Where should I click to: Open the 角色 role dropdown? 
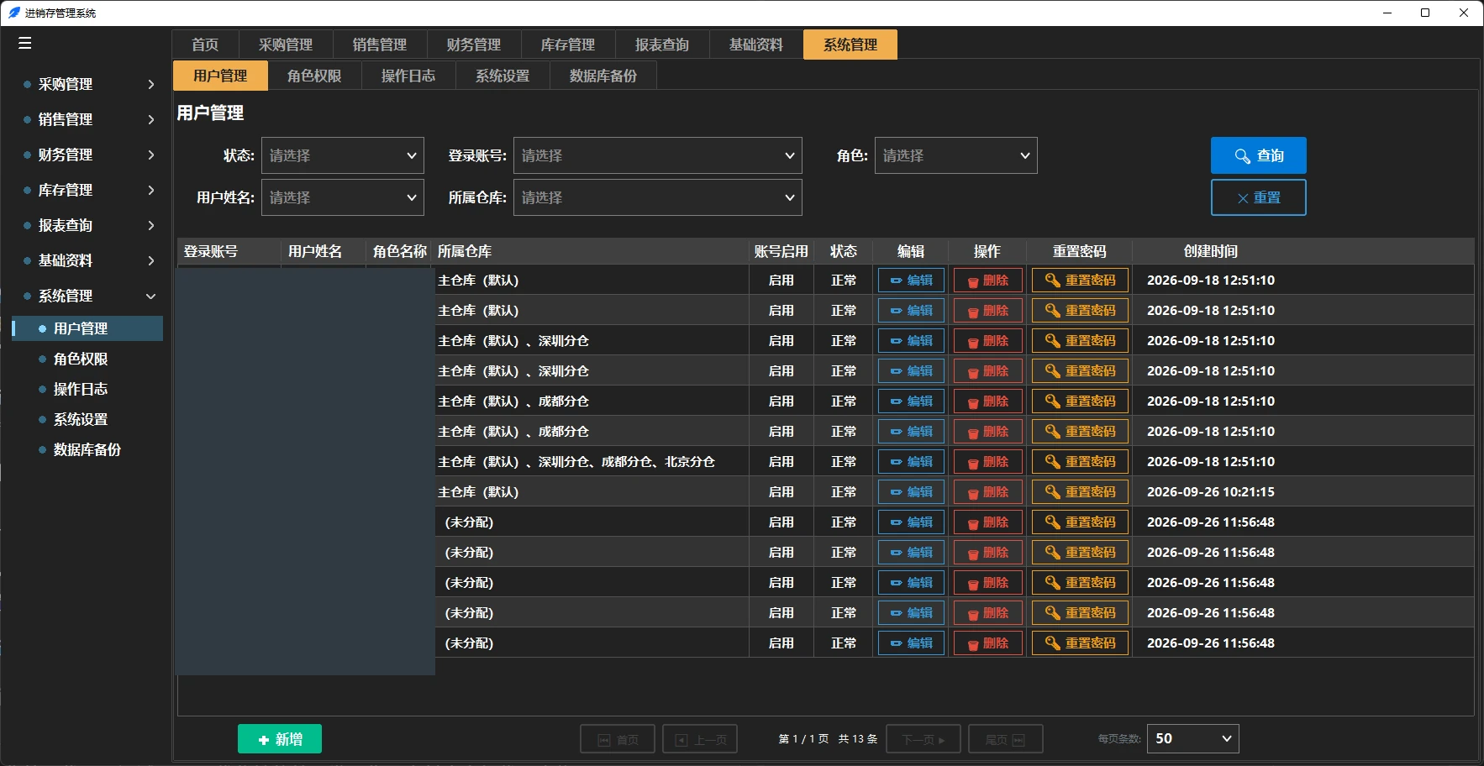pyautogui.click(x=955, y=155)
